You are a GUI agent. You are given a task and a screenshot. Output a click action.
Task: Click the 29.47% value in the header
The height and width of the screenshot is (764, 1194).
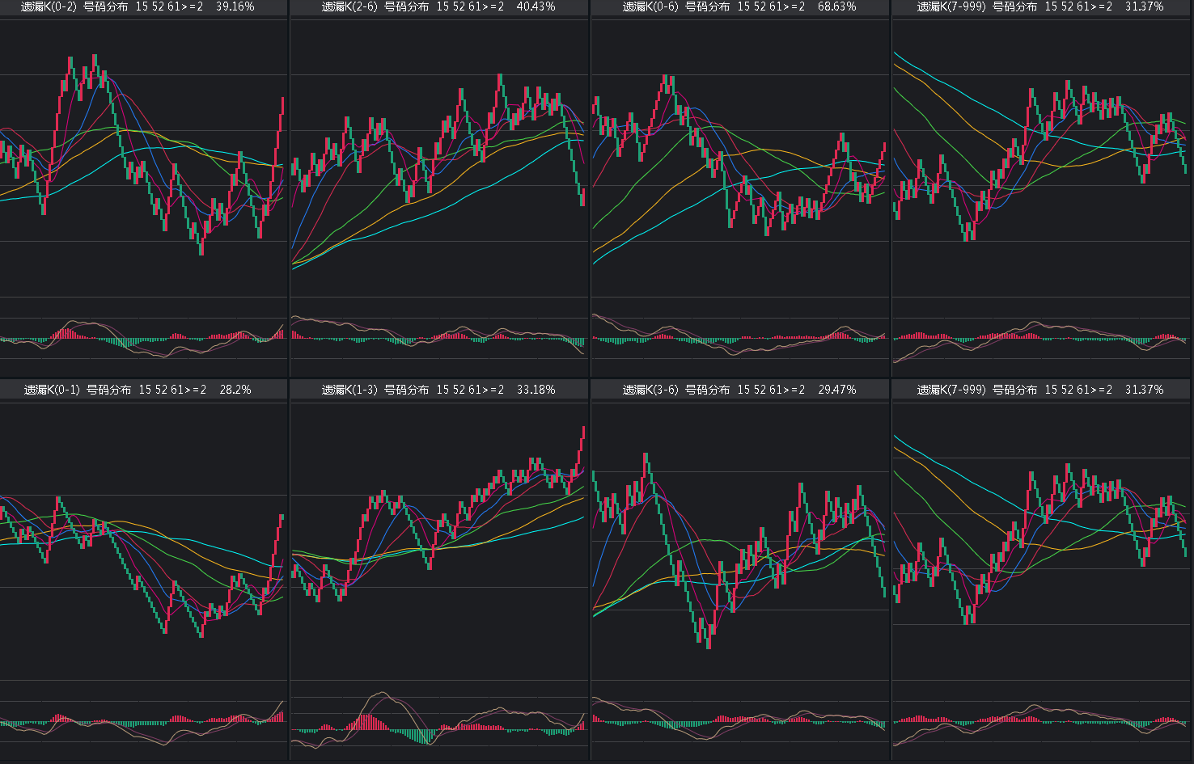pos(837,390)
